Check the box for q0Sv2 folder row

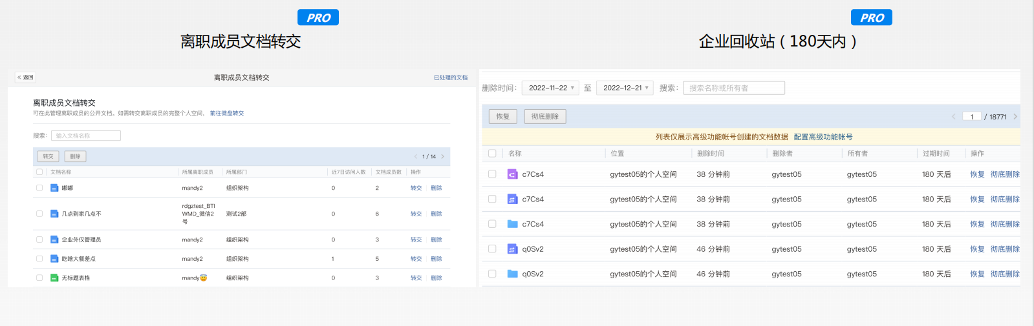[492, 274]
